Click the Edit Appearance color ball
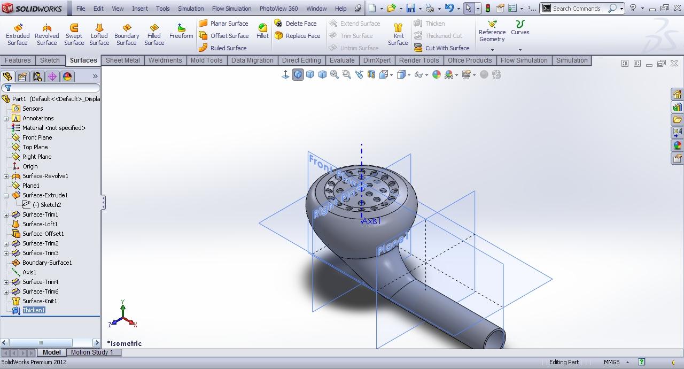The height and width of the screenshot is (369, 684). tap(437, 75)
